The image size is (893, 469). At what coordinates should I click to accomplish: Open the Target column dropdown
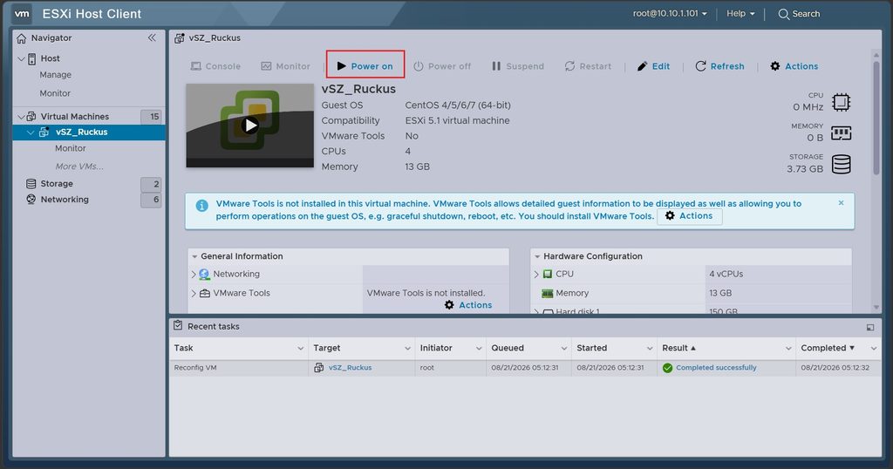(407, 349)
